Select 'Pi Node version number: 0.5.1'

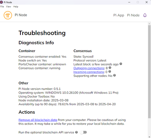40,89
